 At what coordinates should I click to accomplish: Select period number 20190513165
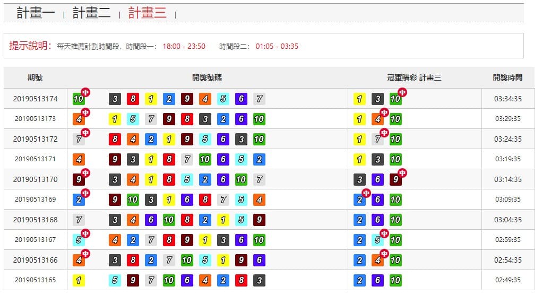(35, 280)
